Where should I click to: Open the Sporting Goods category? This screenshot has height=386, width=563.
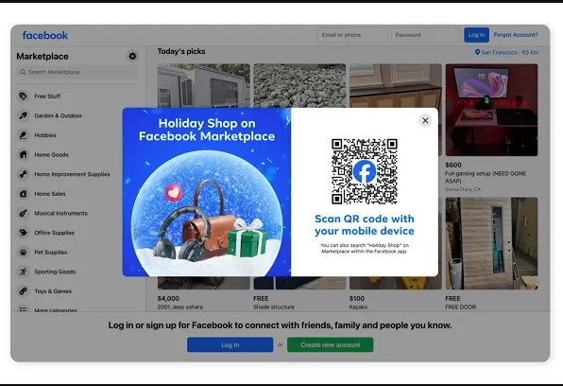pyautogui.click(x=55, y=272)
